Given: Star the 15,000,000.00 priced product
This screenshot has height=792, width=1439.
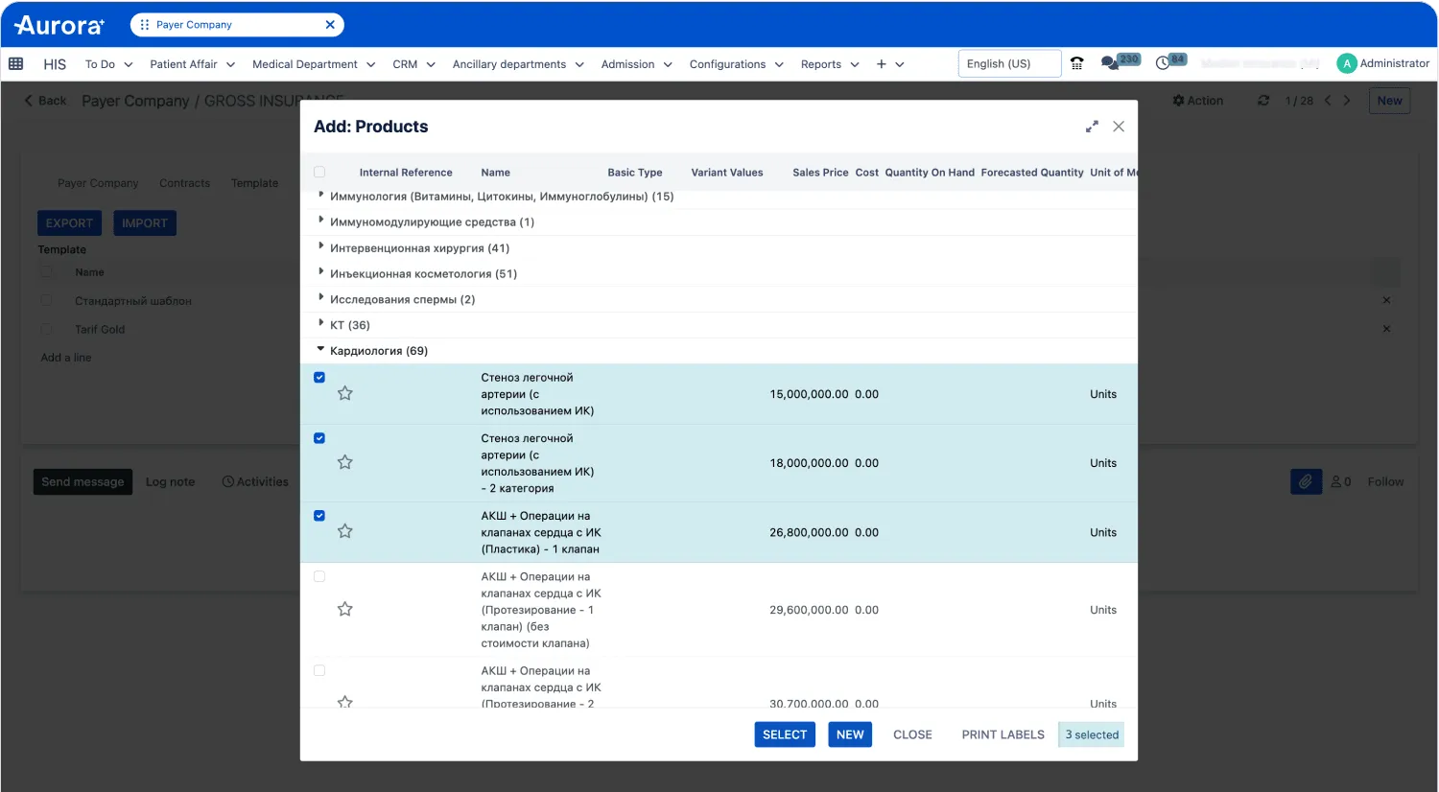Looking at the screenshot, I should [345, 394].
